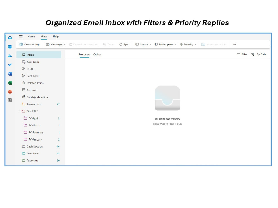
Task: Open the Sent Items folder
Action: pyautogui.click(x=39, y=76)
